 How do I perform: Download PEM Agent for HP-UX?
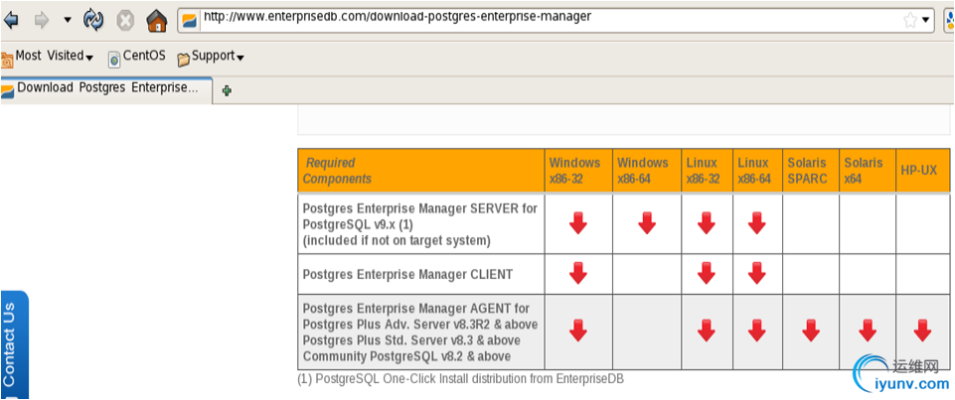click(x=922, y=331)
